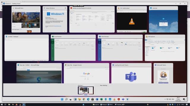Switch to the VLC media player window

point(132,19)
